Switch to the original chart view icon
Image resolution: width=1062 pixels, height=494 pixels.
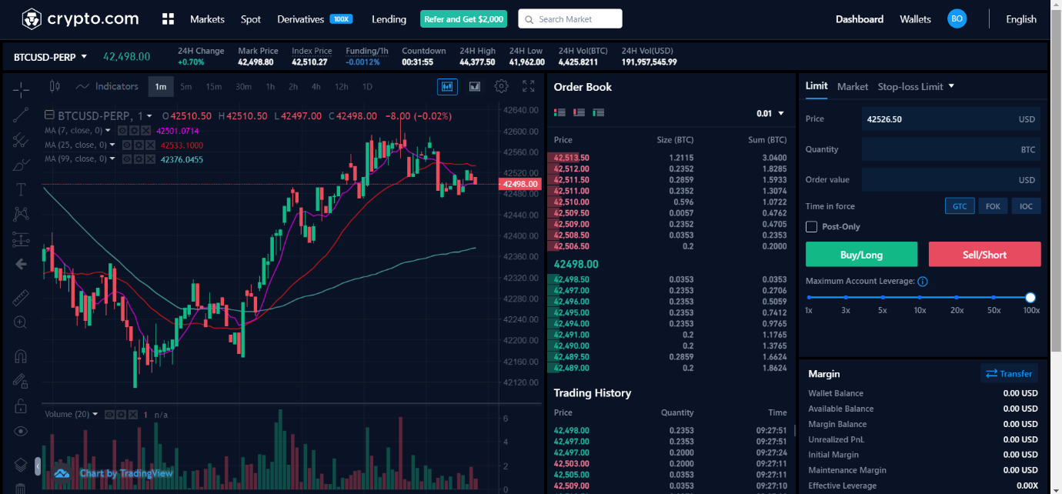[x=447, y=86]
